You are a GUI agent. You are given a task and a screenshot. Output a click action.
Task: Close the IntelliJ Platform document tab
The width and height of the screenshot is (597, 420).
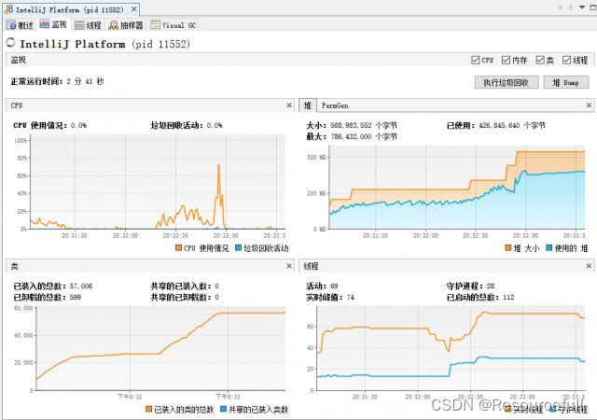[x=133, y=9]
